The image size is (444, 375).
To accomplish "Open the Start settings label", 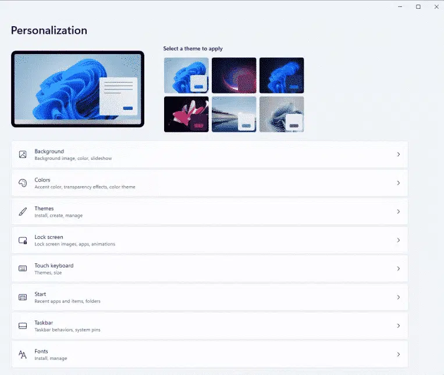I will point(40,294).
